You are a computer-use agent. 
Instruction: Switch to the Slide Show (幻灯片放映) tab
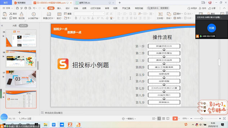pos(96,8)
